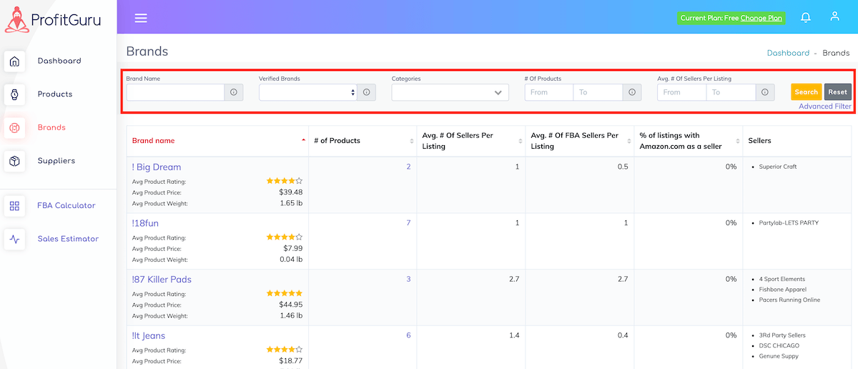Show info for Brand Name filter
Screen dimensions: 858x369
coord(234,92)
